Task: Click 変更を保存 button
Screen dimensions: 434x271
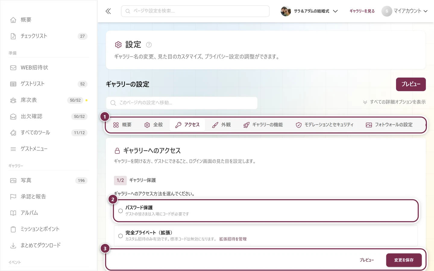Action: [404, 260]
